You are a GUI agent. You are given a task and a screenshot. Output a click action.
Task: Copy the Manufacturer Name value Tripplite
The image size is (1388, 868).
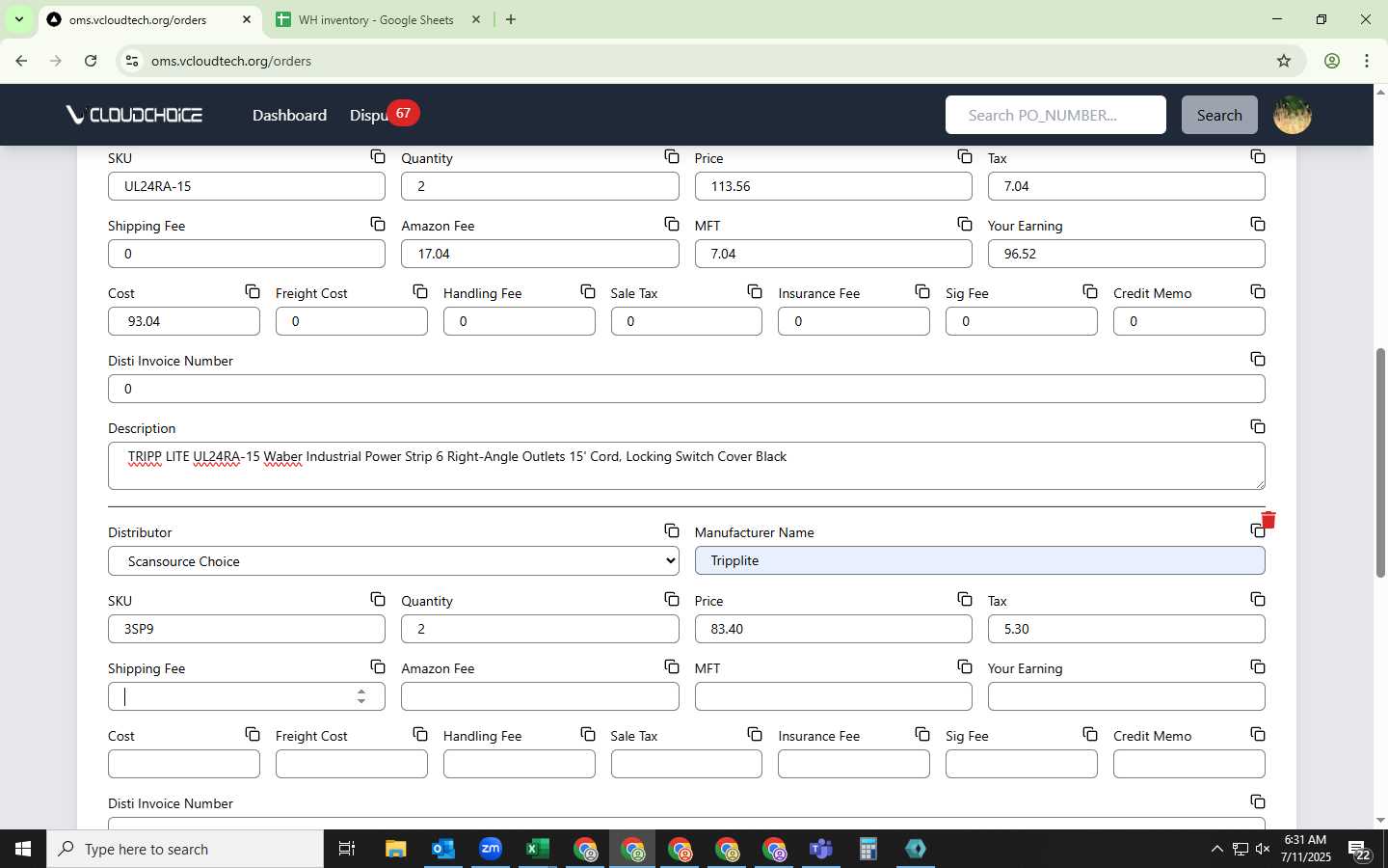pos(1256,531)
